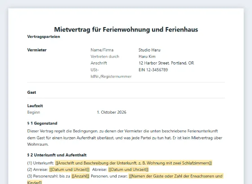The height and width of the screenshot is (184, 252).
Task: Click the "Laufzeit" heading
Action: point(35,106)
